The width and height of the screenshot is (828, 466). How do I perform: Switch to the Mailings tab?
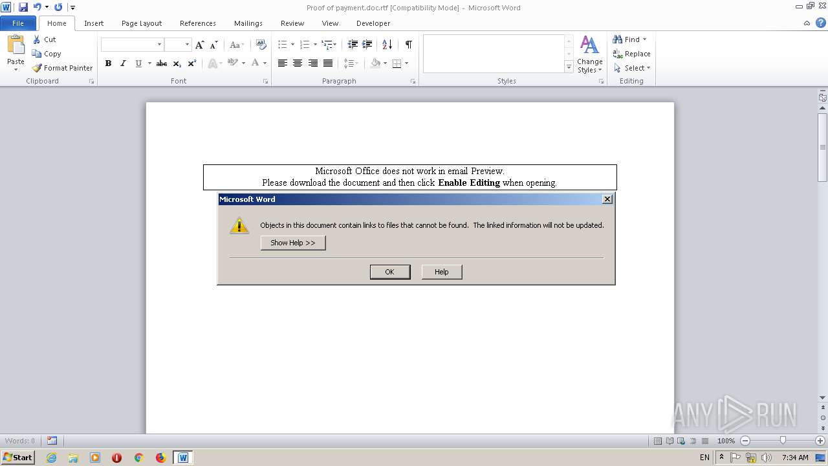(248, 23)
